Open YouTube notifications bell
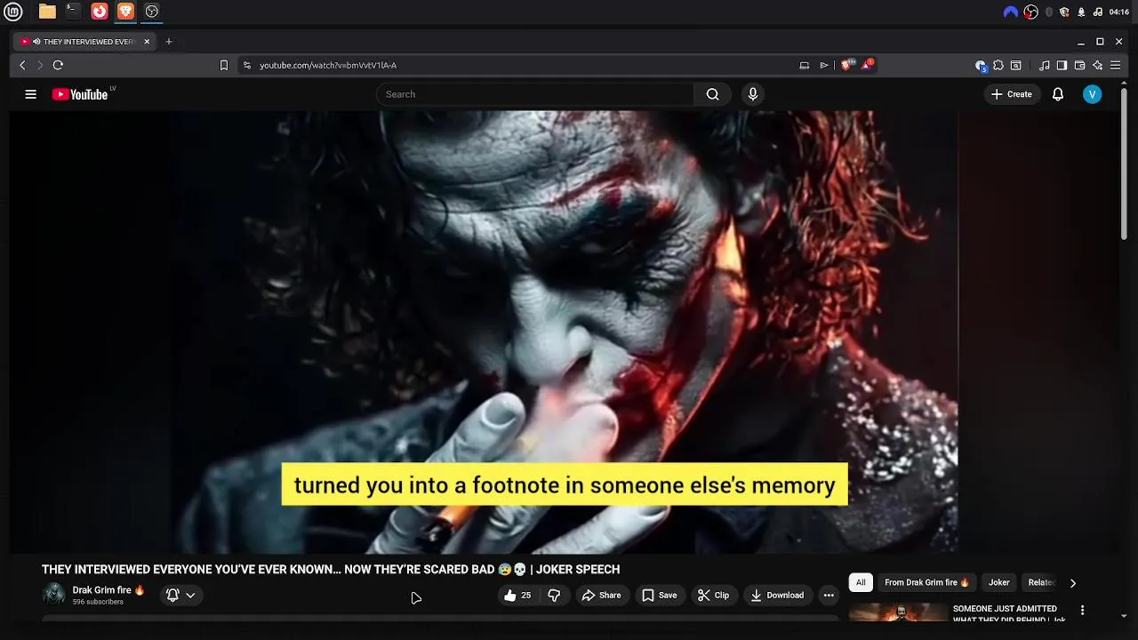Screen dimensions: 1138x640 1058,94
